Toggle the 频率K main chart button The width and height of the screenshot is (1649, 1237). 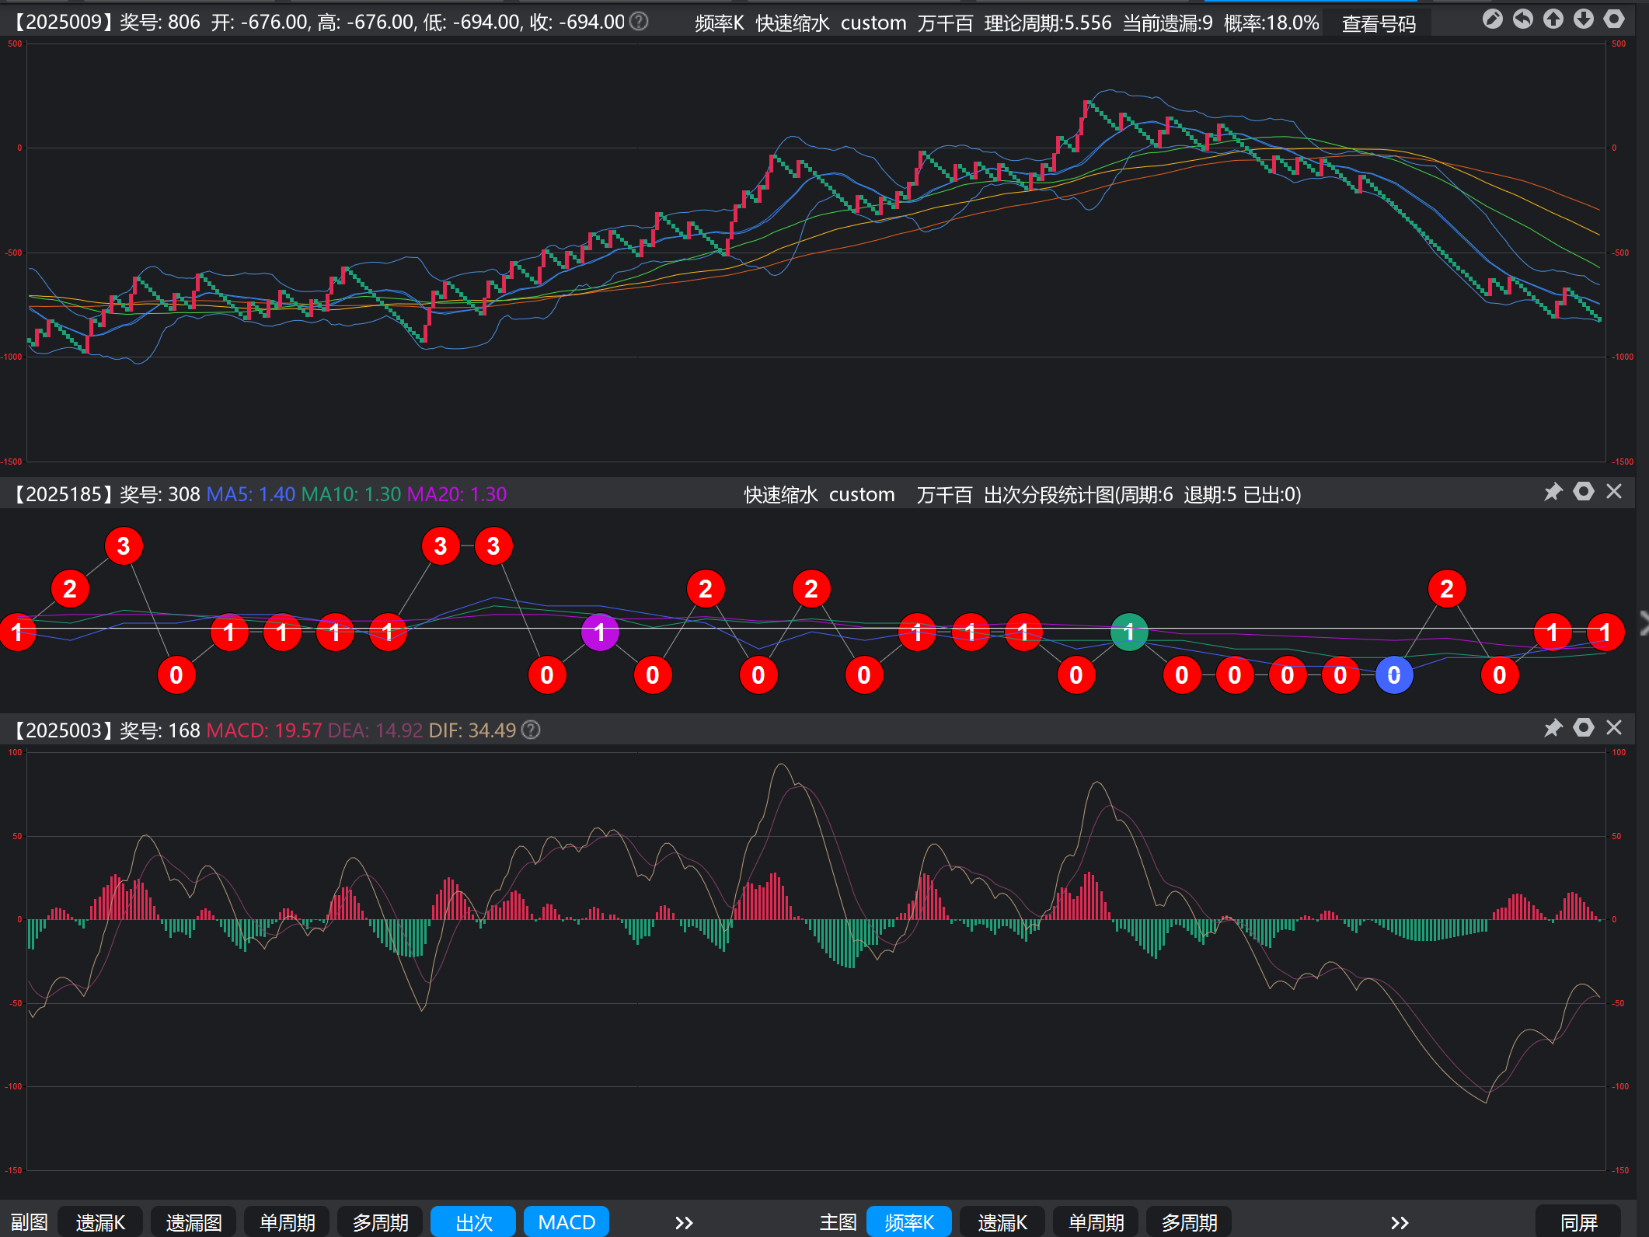pyautogui.click(x=908, y=1222)
